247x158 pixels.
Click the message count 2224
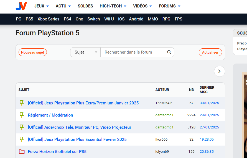tap(191, 115)
